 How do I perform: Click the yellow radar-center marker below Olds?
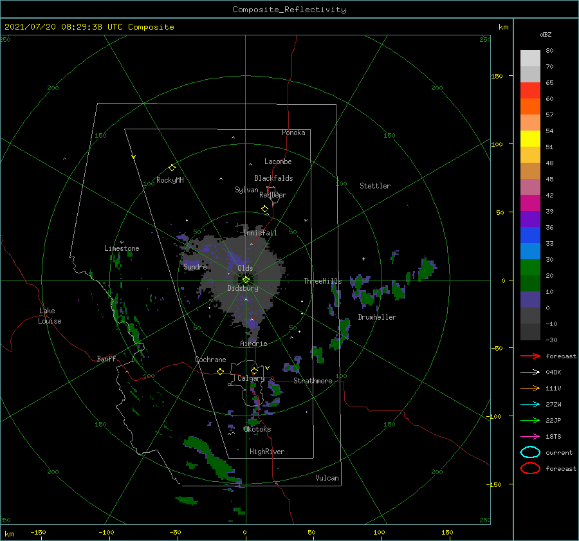[246, 280]
